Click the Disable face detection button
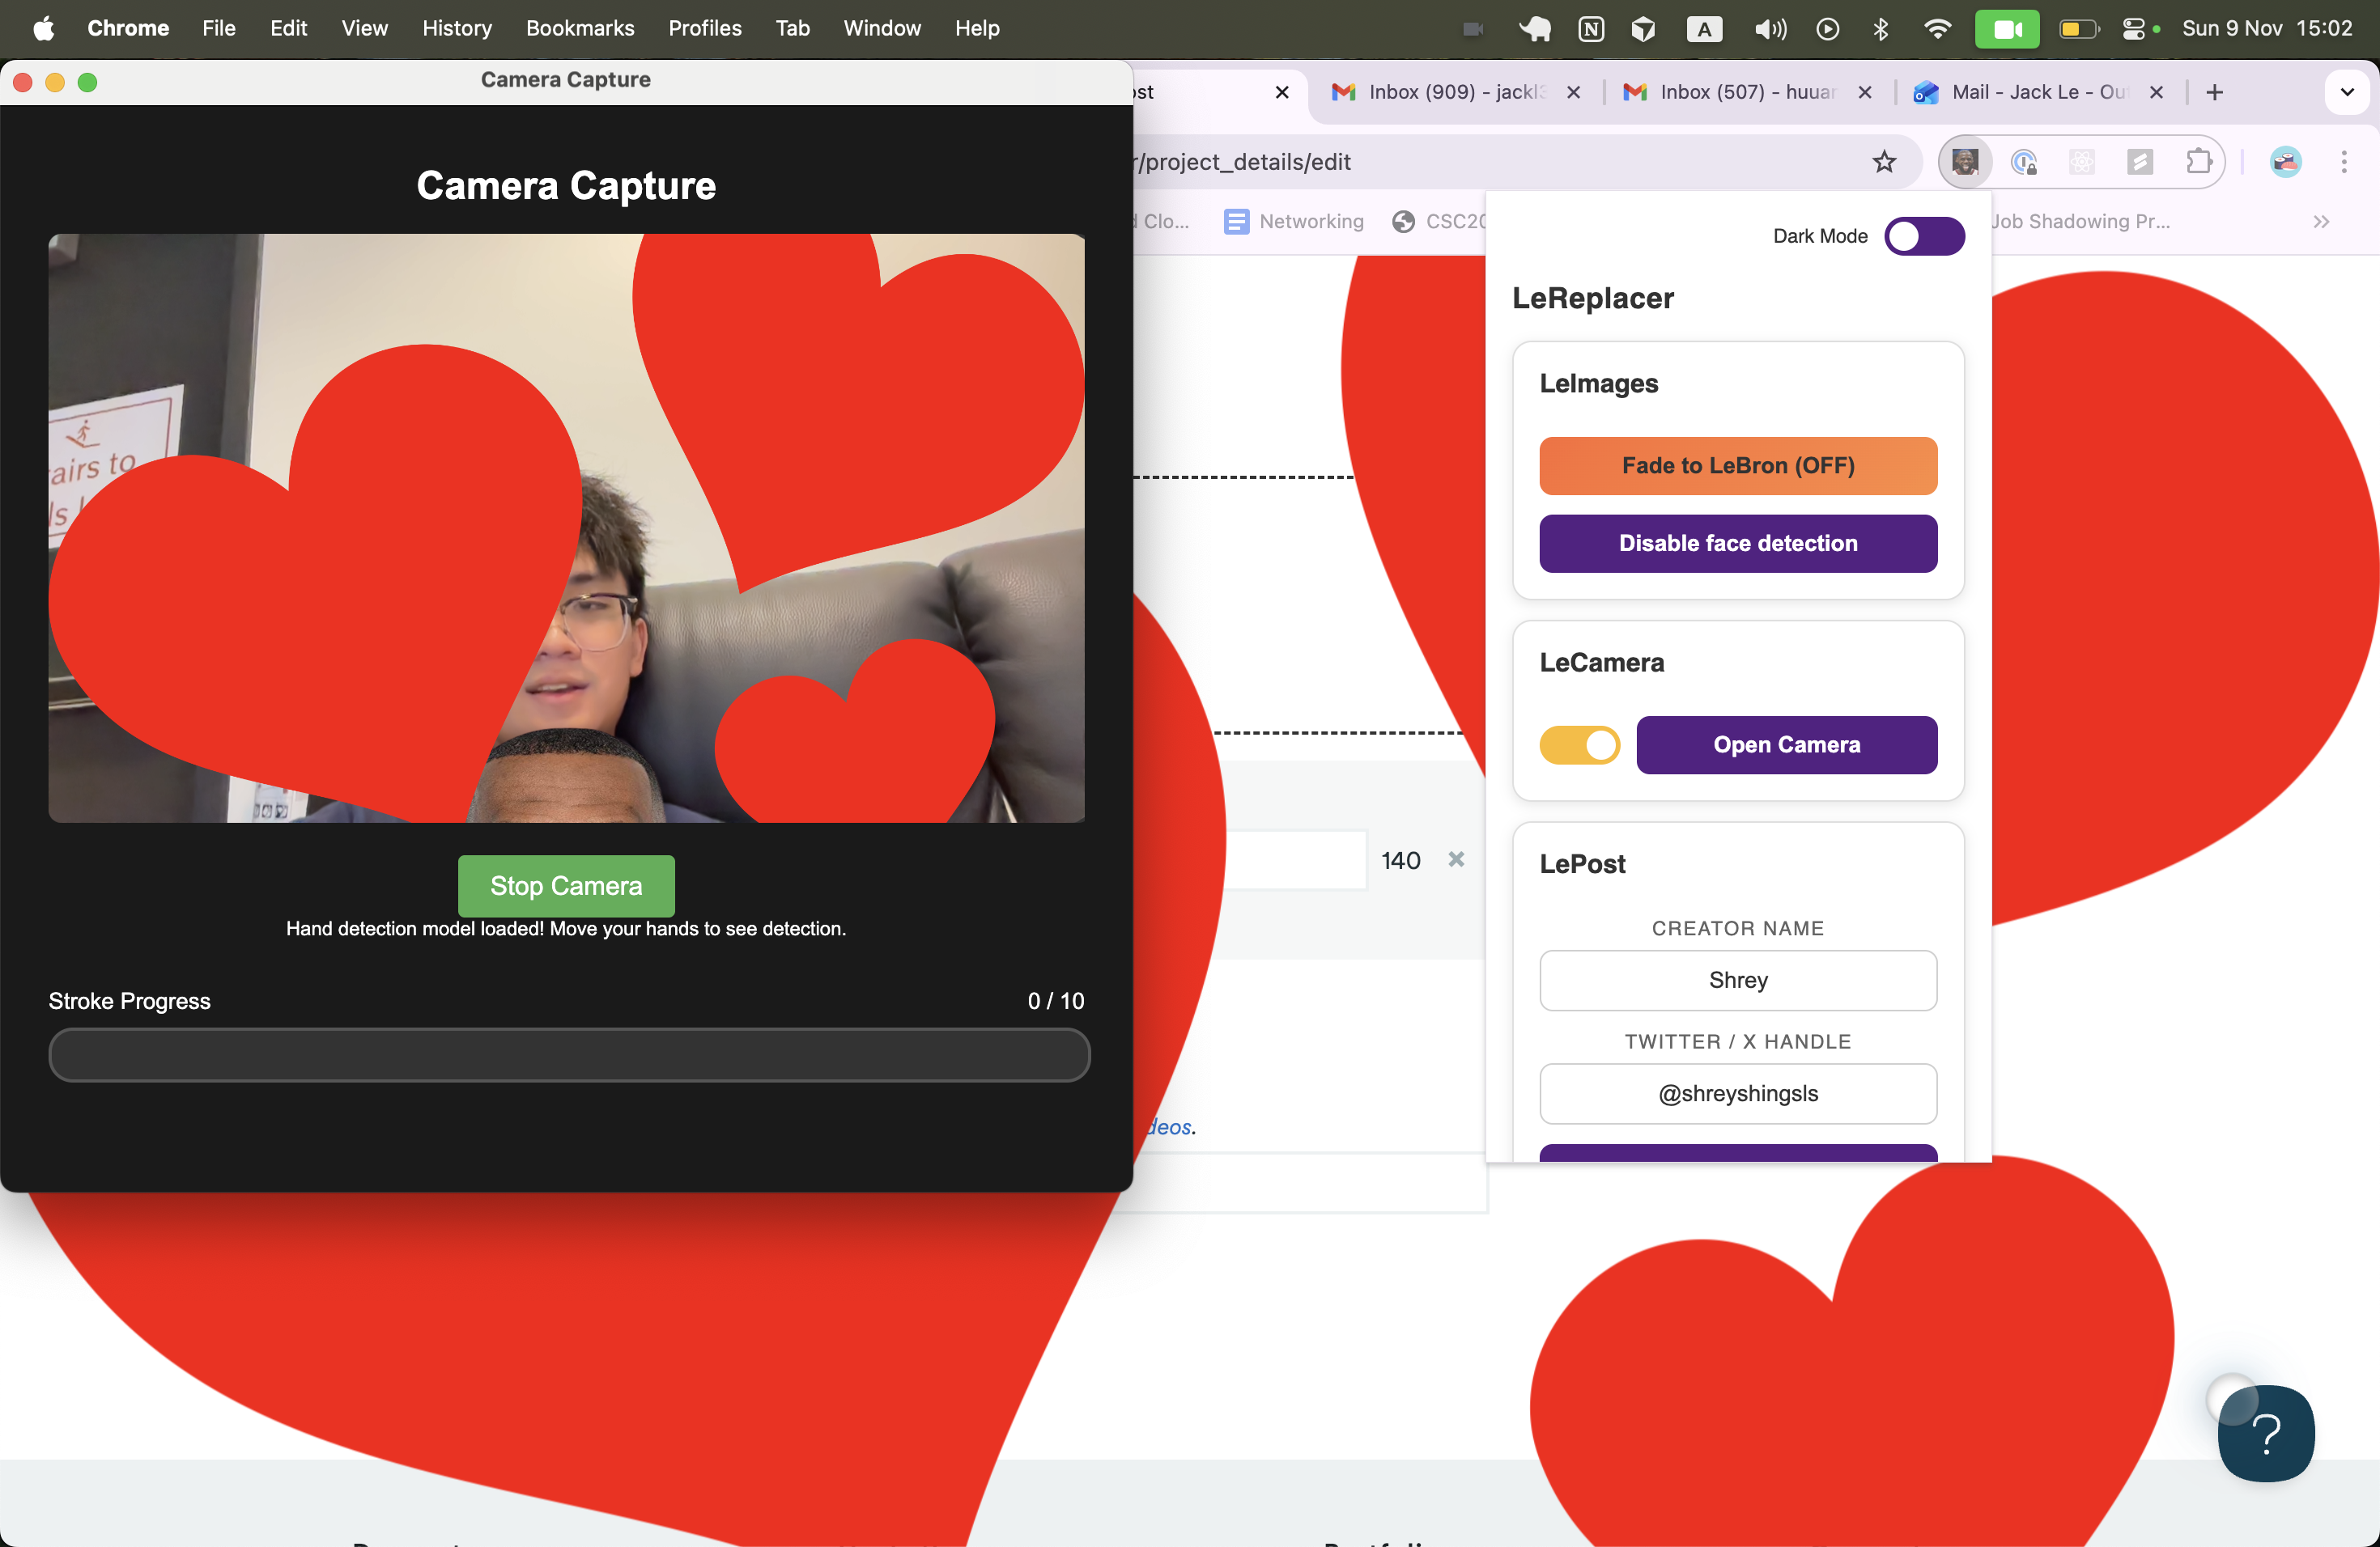Image resolution: width=2380 pixels, height=1547 pixels. click(x=1737, y=543)
